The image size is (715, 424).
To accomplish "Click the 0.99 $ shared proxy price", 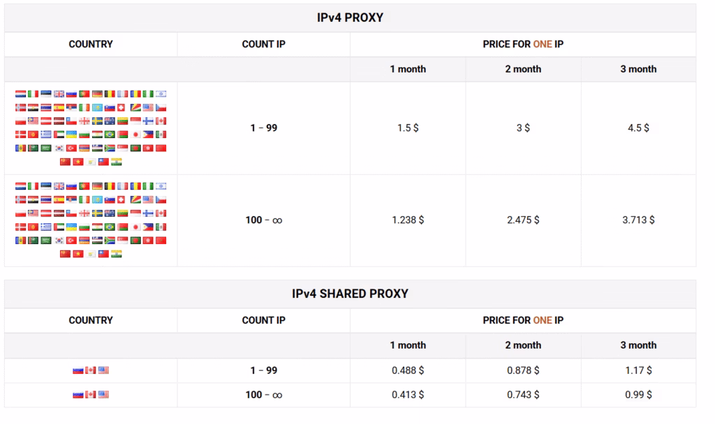I will [x=638, y=395].
